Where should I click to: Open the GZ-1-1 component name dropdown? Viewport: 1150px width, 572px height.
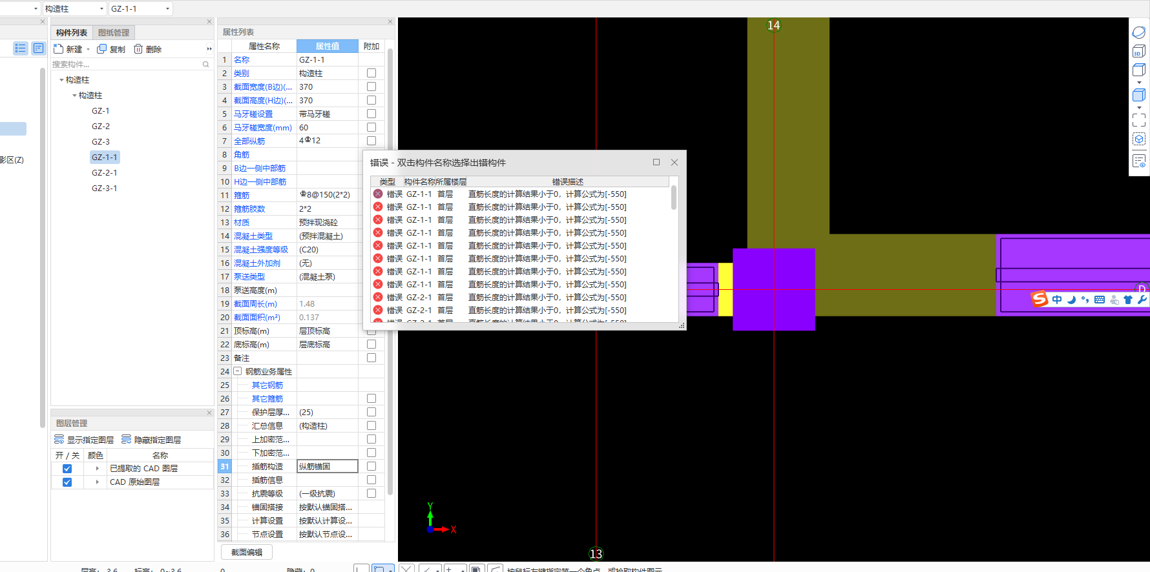(x=168, y=9)
